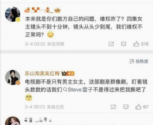Click the blurred username of third commenter
Image resolution: width=153 pixels, height=125 pixels.
(38, 120)
